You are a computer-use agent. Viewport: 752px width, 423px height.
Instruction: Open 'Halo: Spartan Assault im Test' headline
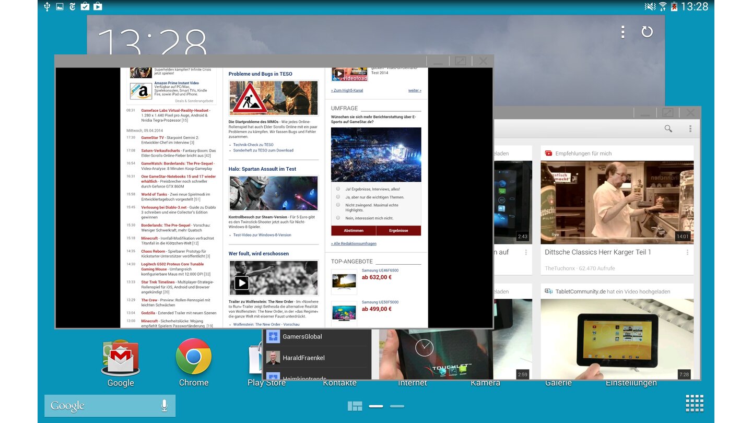click(262, 169)
